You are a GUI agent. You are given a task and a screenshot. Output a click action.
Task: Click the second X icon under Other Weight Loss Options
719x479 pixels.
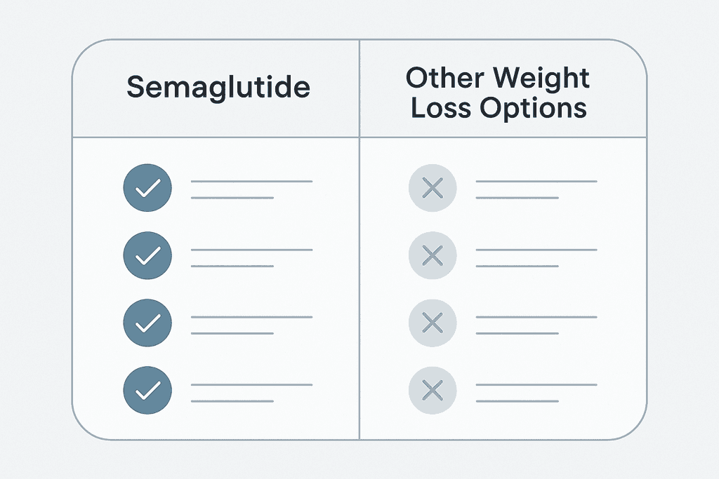[x=433, y=255]
